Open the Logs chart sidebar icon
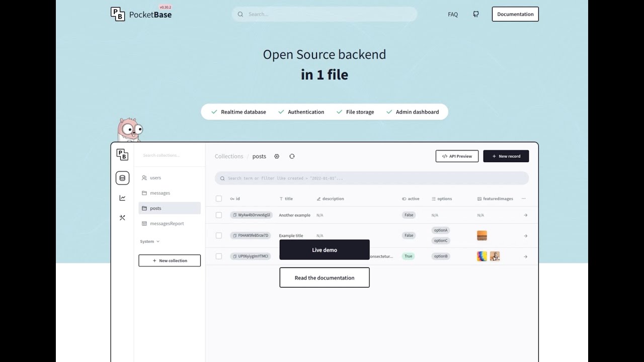 click(122, 198)
